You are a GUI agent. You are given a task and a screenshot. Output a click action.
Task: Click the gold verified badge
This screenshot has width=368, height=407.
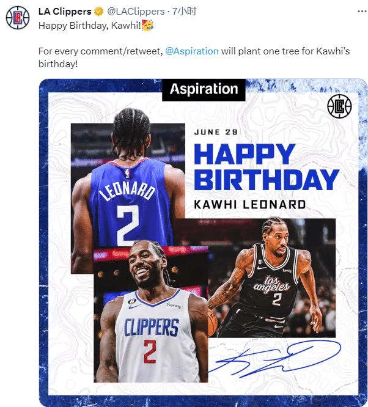coord(98,12)
